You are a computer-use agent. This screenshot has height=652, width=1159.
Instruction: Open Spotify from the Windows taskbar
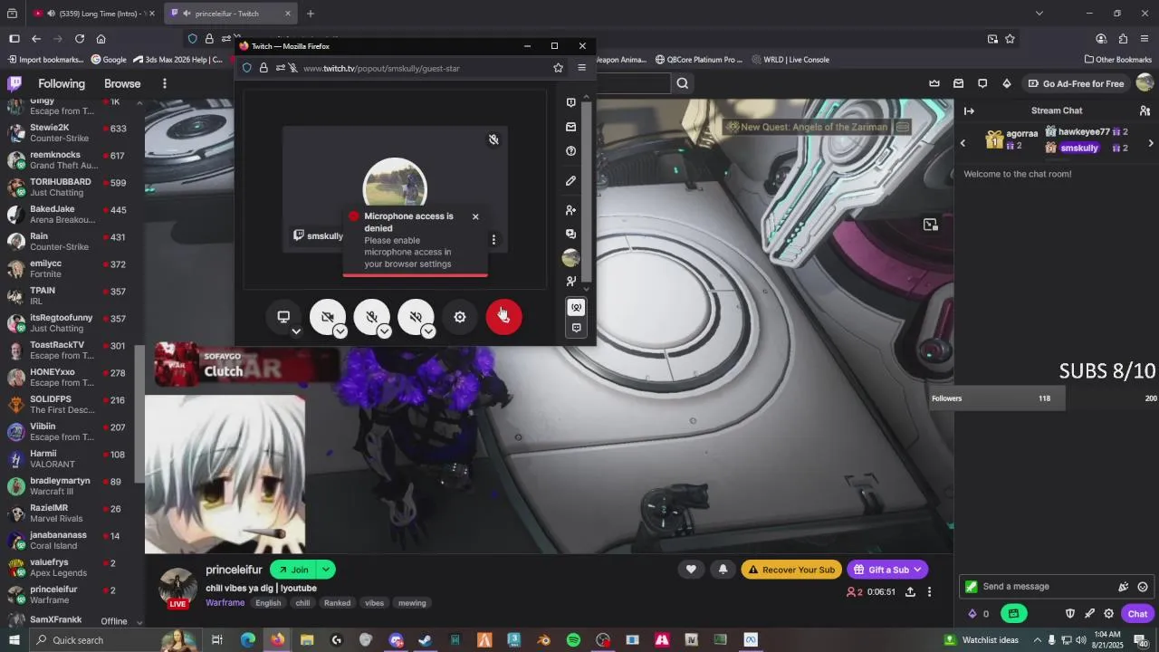573,640
